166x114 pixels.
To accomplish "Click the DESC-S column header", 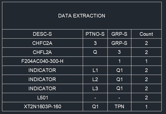I will pyautogui.click(x=43, y=34).
